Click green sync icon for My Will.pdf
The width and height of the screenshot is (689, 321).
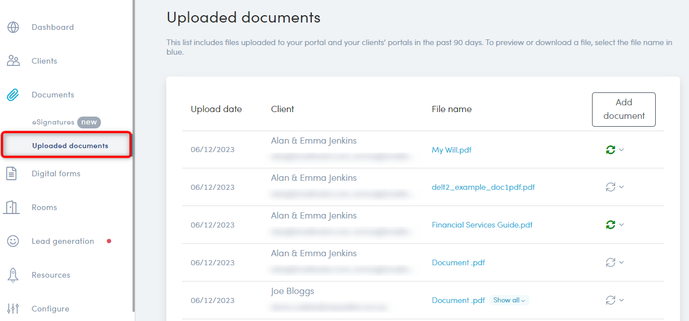point(610,150)
